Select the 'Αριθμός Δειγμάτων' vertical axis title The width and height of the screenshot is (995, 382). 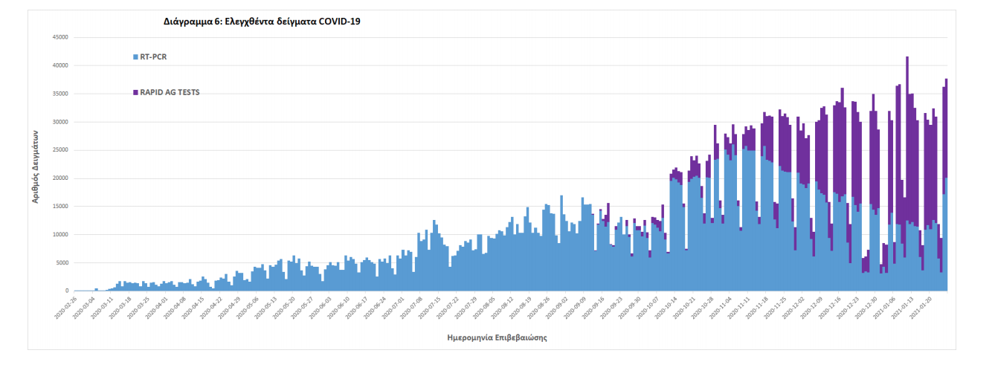(x=35, y=165)
